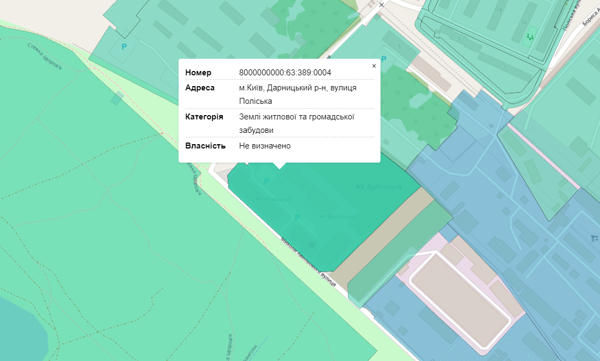Close the parcel info popup
Screen dimensions: 600x361
point(374,66)
